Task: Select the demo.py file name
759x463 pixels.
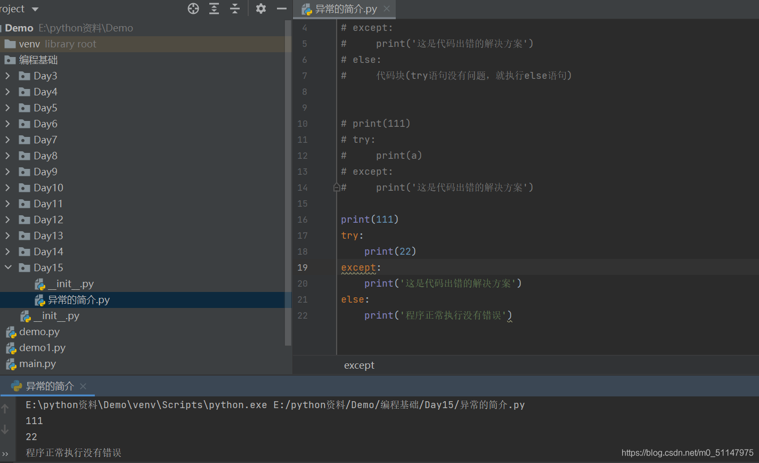Action: [39, 331]
